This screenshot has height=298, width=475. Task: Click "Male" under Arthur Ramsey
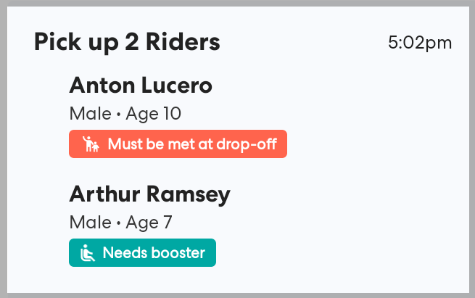point(87,223)
